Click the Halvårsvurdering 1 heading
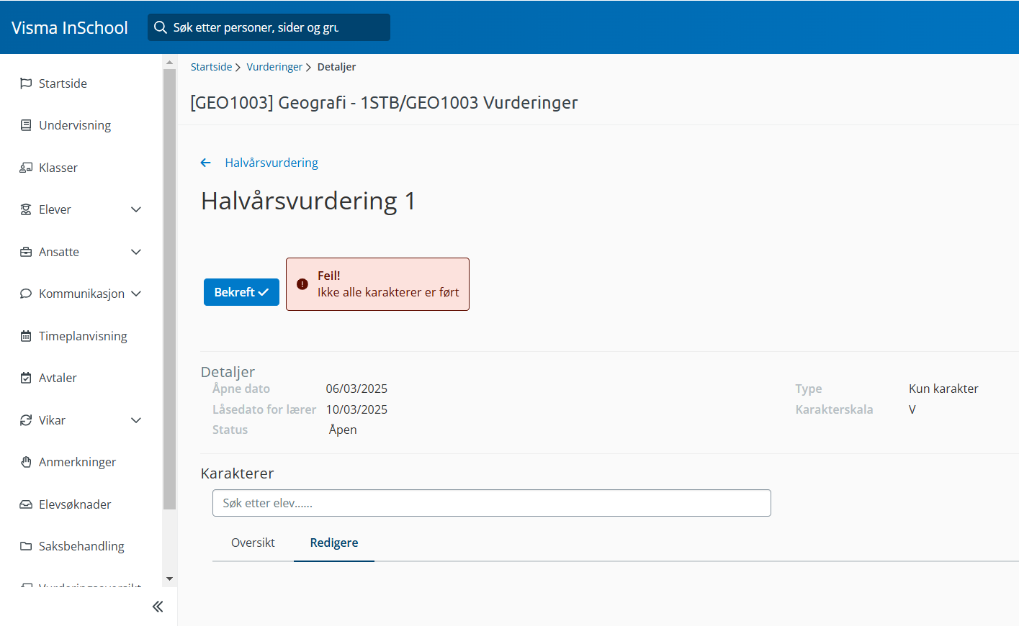The width and height of the screenshot is (1019, 626). tap(308, 201)
